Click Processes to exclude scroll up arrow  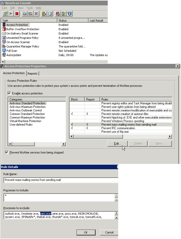tap(116, 213)
